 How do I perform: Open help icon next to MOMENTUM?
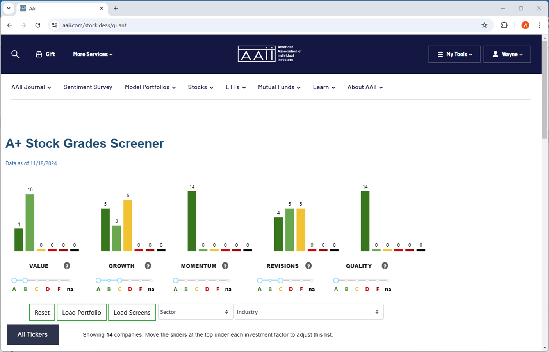pyautogui.click(x=225, y=266)
